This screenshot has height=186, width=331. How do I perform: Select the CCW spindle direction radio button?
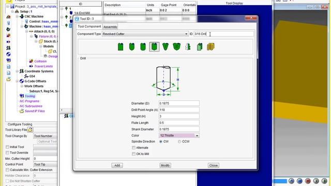[x=179, y=142]
